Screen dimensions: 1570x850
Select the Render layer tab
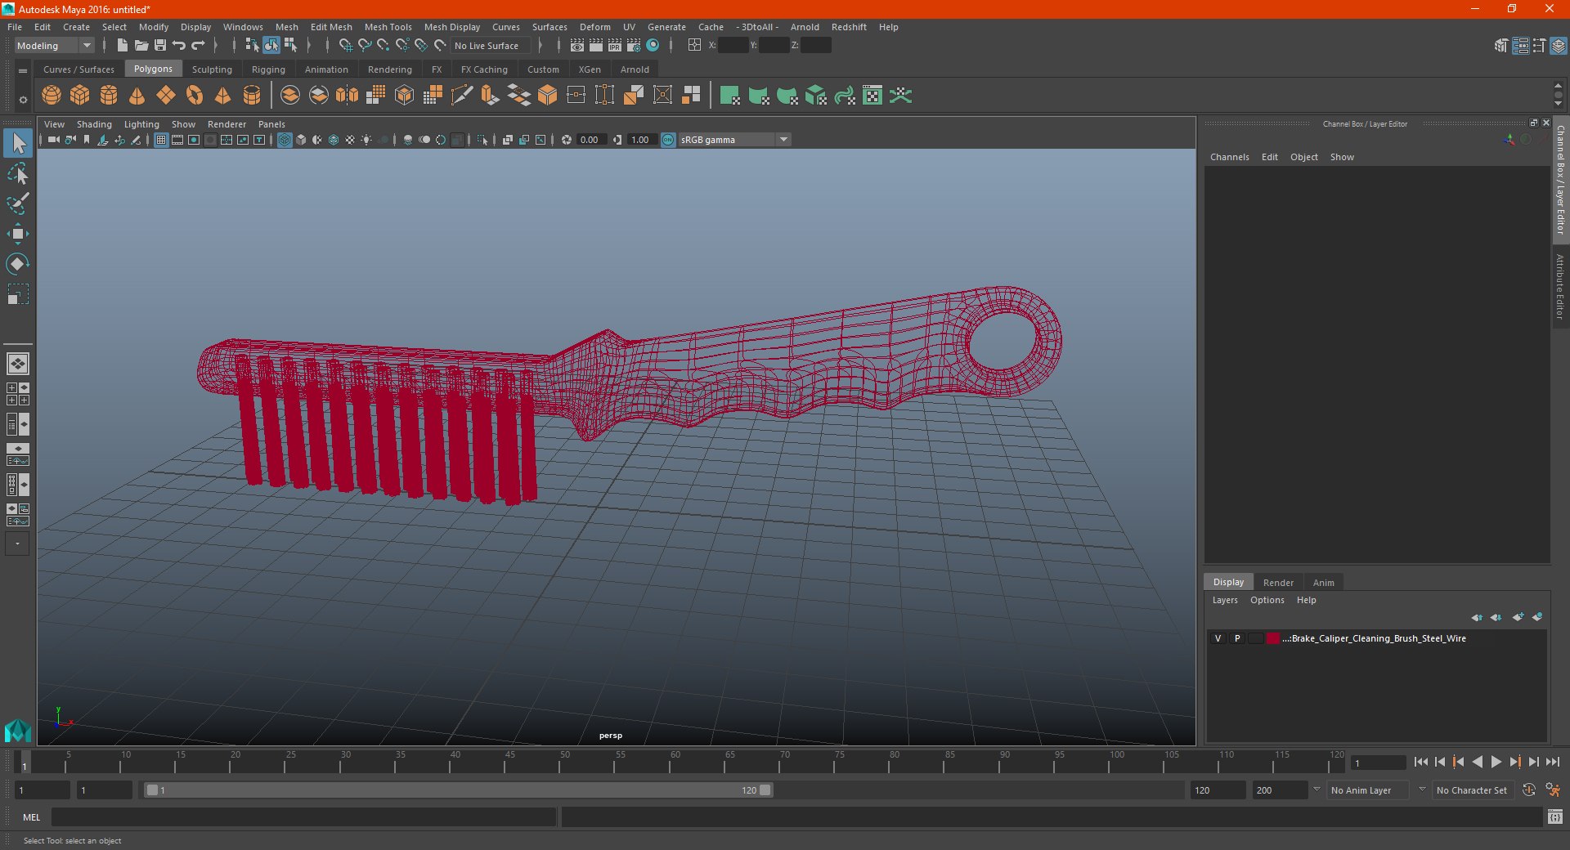coord(1278,583)
